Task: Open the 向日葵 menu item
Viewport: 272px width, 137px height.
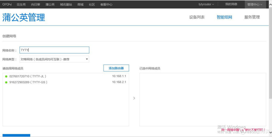Action: (x=36, y=5)
